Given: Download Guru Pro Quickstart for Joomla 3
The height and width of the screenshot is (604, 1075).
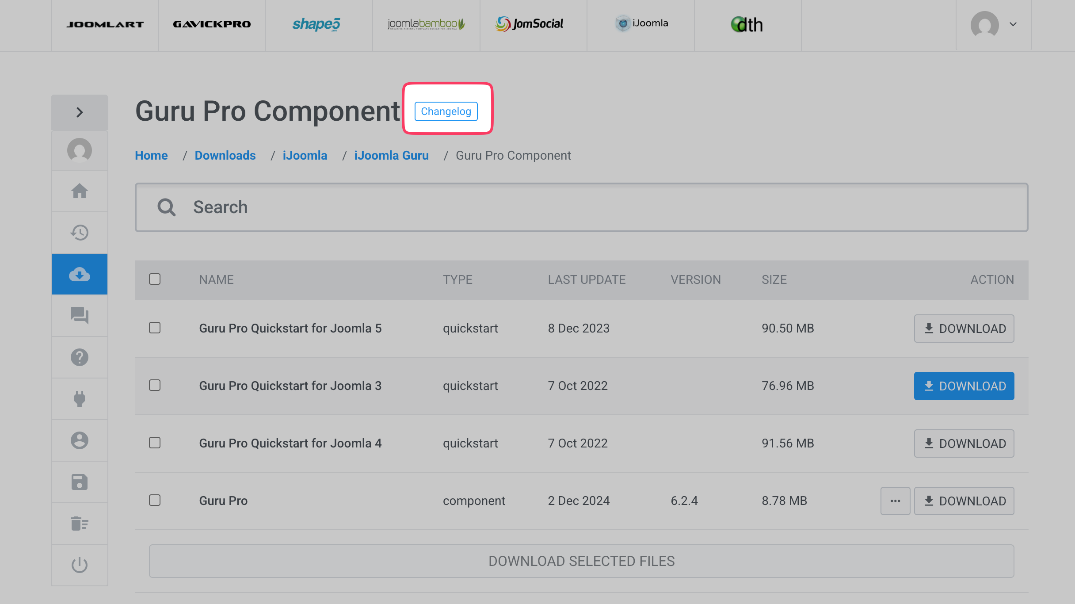Looking at the screenshot, I should [x=964, y=386].
